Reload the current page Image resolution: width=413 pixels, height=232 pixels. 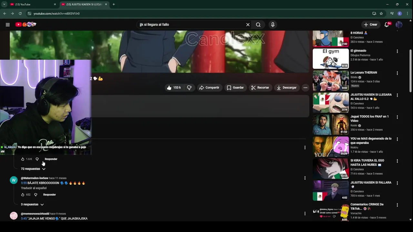(x=20, y=14)
